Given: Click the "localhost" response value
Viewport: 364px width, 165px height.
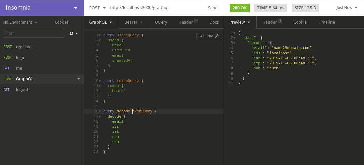Looking at the screenshot, I should [x=279, y=53].
